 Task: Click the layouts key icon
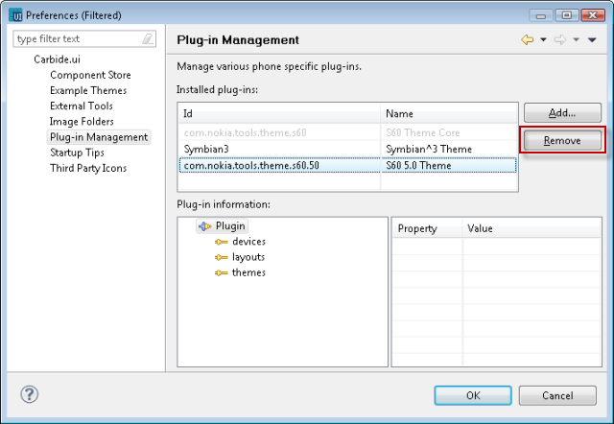pos(222,258)
